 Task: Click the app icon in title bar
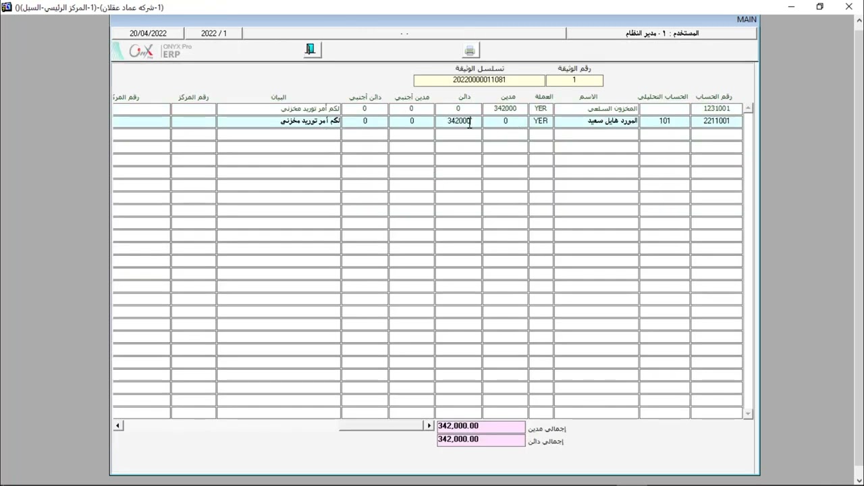point(7,7)
